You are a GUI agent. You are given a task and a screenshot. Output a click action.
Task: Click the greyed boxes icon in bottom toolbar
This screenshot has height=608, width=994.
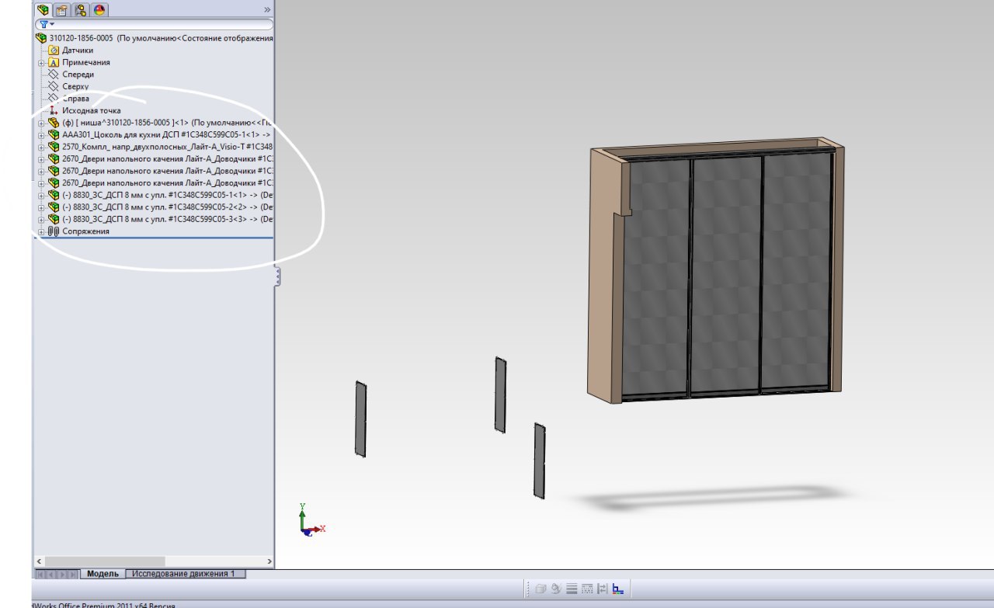[541, 589]
